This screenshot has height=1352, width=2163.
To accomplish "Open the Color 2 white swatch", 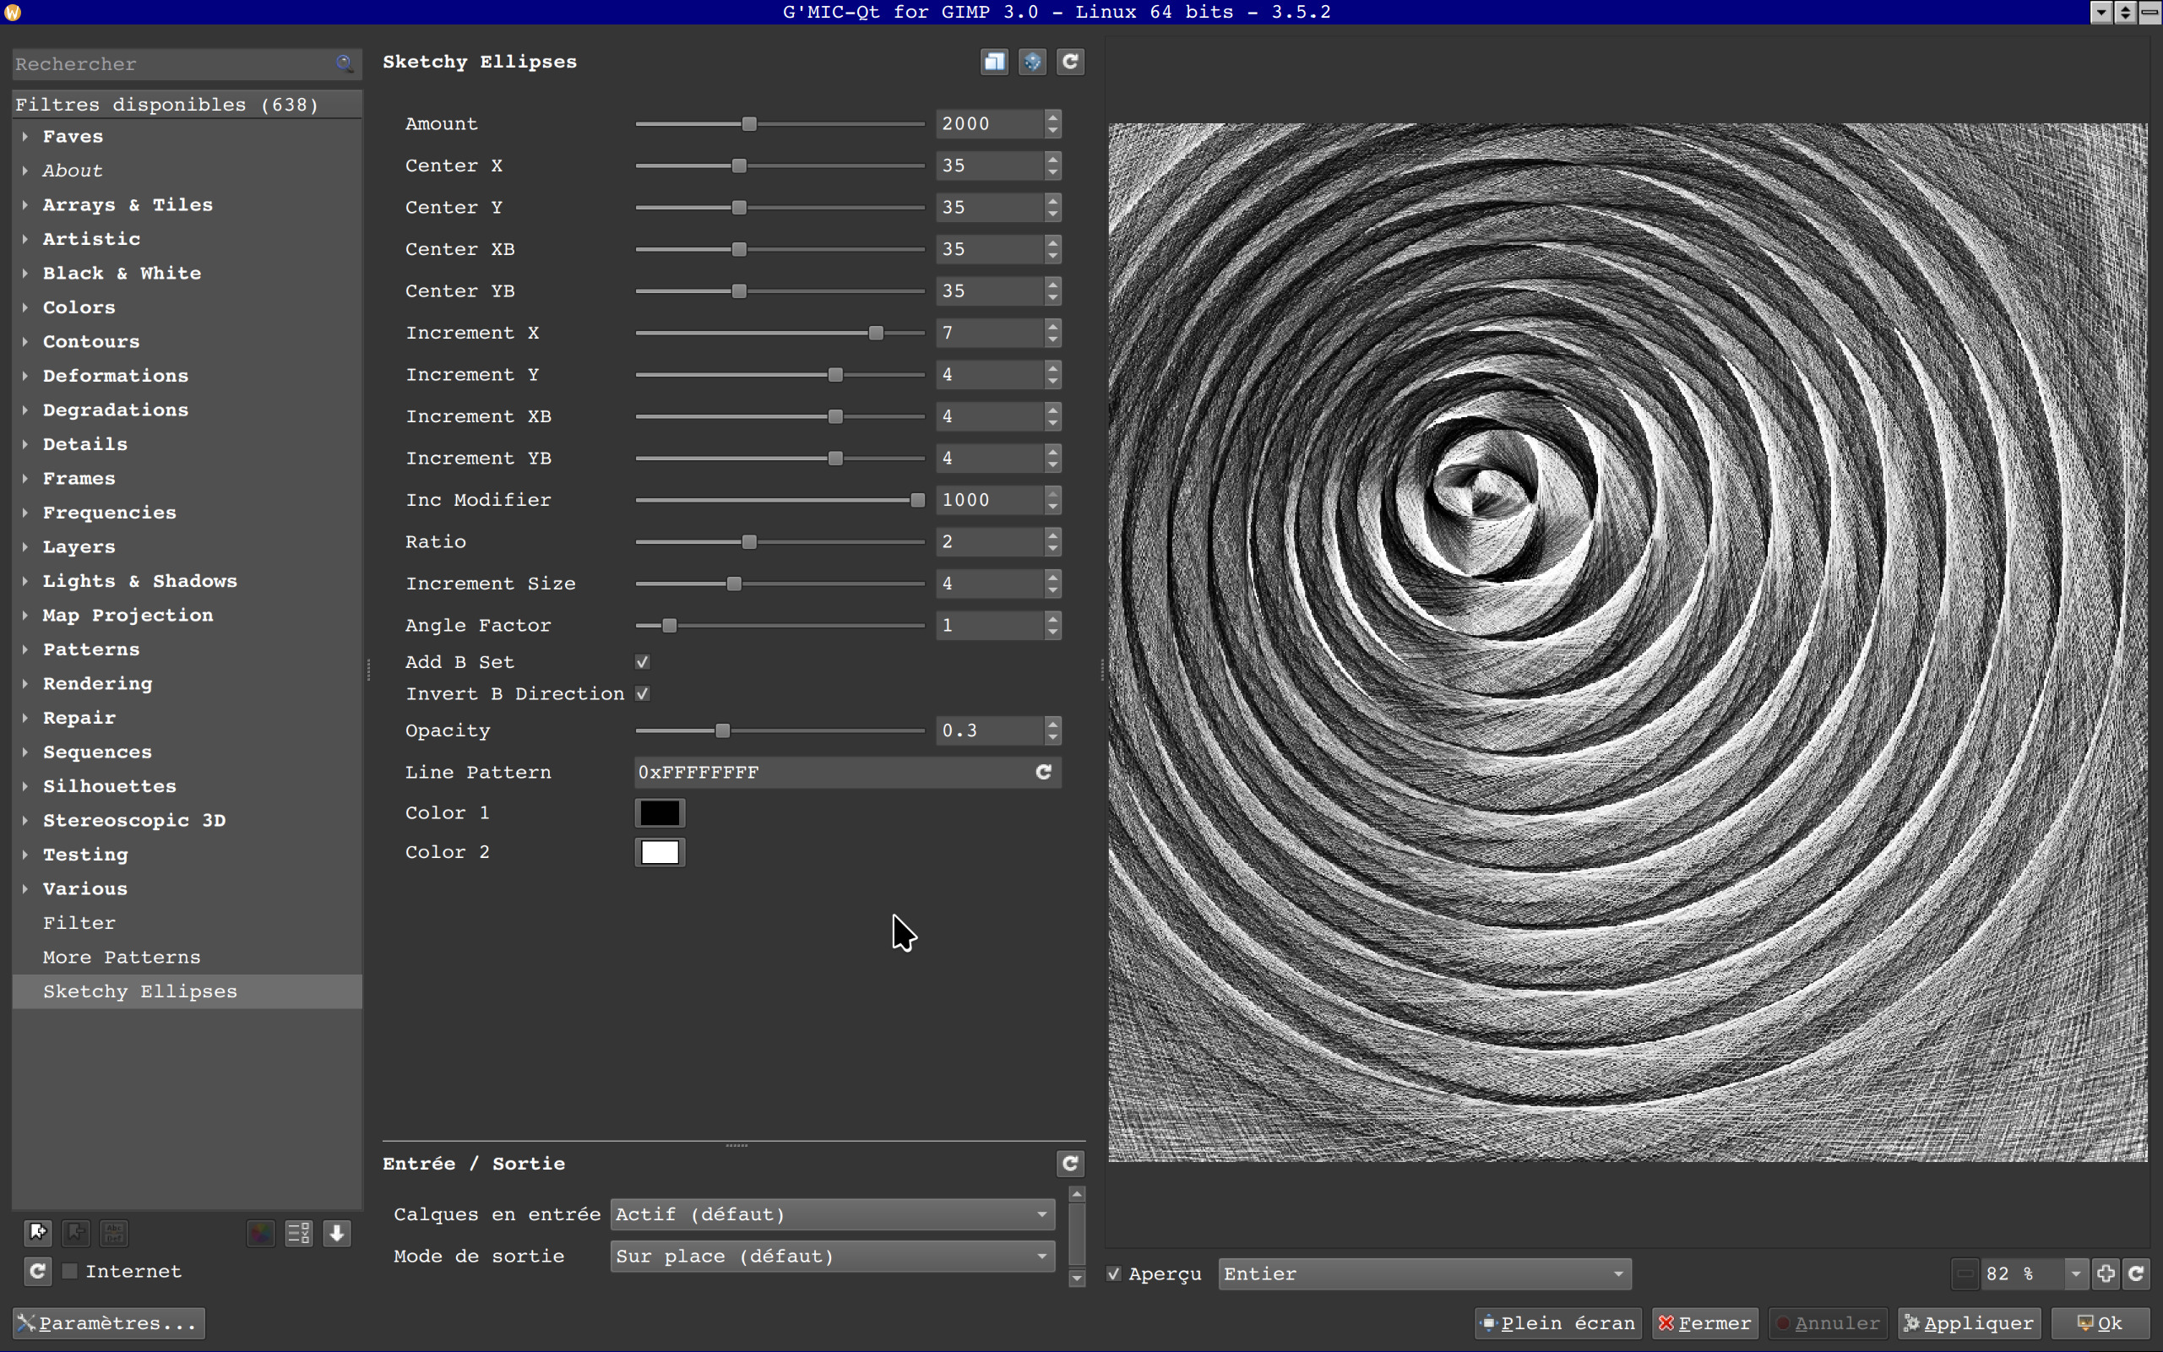I will 660,852.
